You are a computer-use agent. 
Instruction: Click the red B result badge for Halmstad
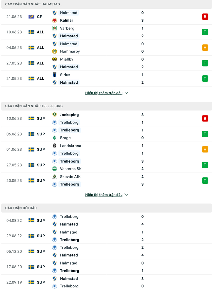[x=205, y=17]
